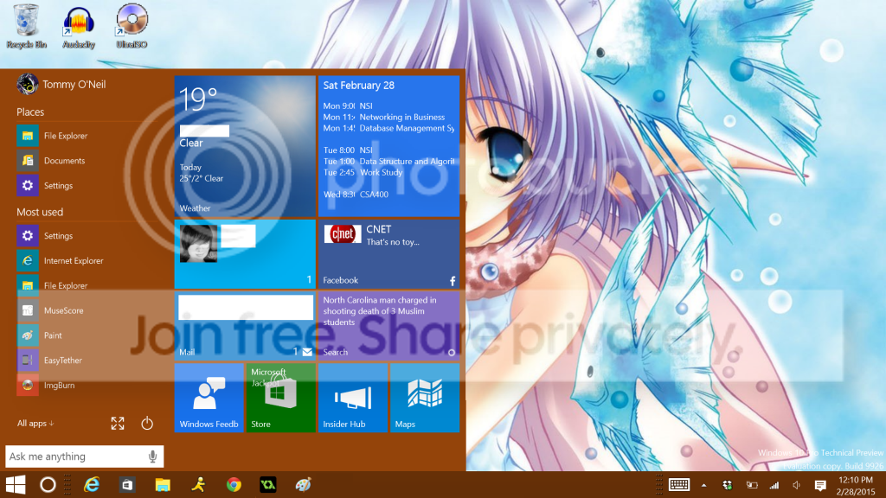Image resolution: width=886 pixels, height=498 pixels.
Task: Open the Maps tile
Action: (x=424, y=398)
